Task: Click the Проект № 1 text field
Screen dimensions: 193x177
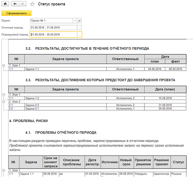Action: click(x=51, y=21)
